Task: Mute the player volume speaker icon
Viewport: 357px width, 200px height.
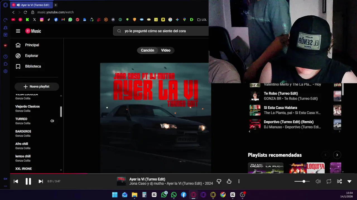Action: 318,181
